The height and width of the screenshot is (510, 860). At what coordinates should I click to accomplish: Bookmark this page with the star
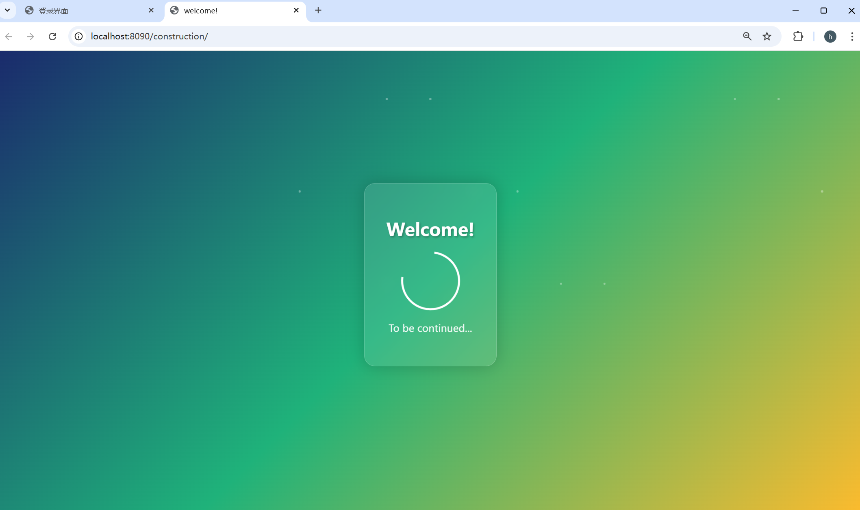tap(767, 37)
